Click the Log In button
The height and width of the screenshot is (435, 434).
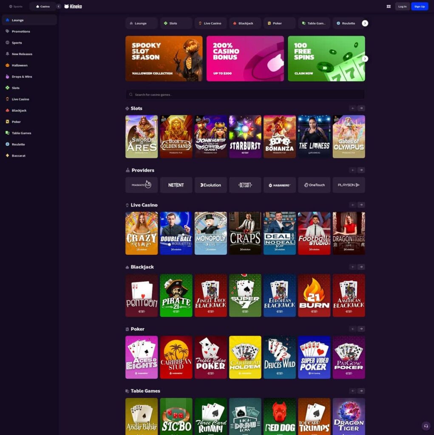[x=402, y=6]
